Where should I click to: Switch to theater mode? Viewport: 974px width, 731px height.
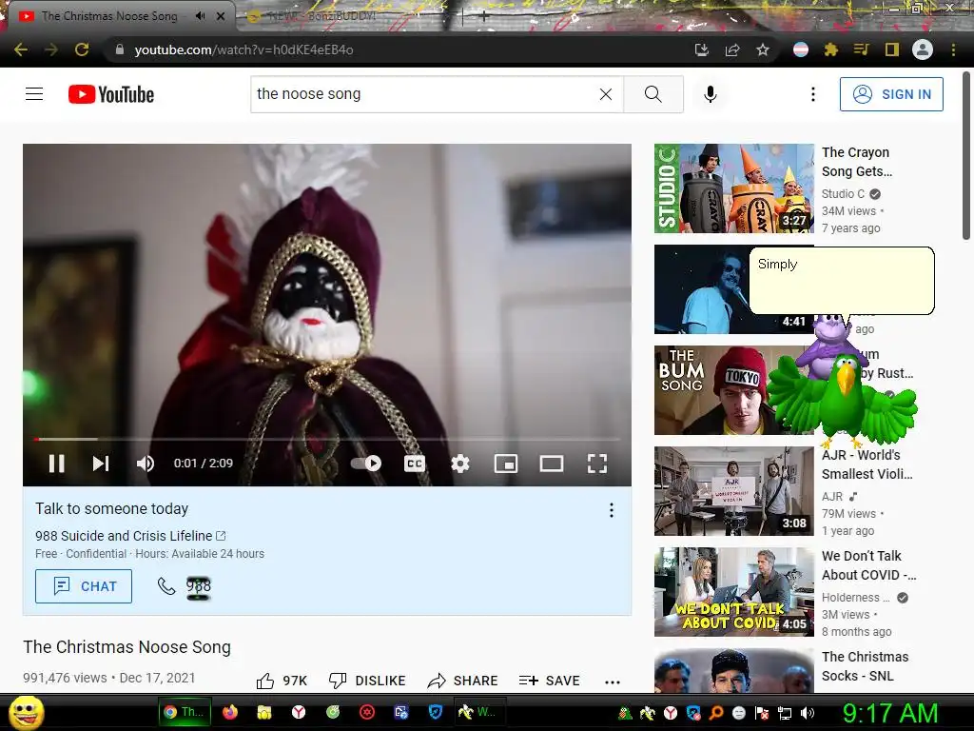click(x=552, y=464)
